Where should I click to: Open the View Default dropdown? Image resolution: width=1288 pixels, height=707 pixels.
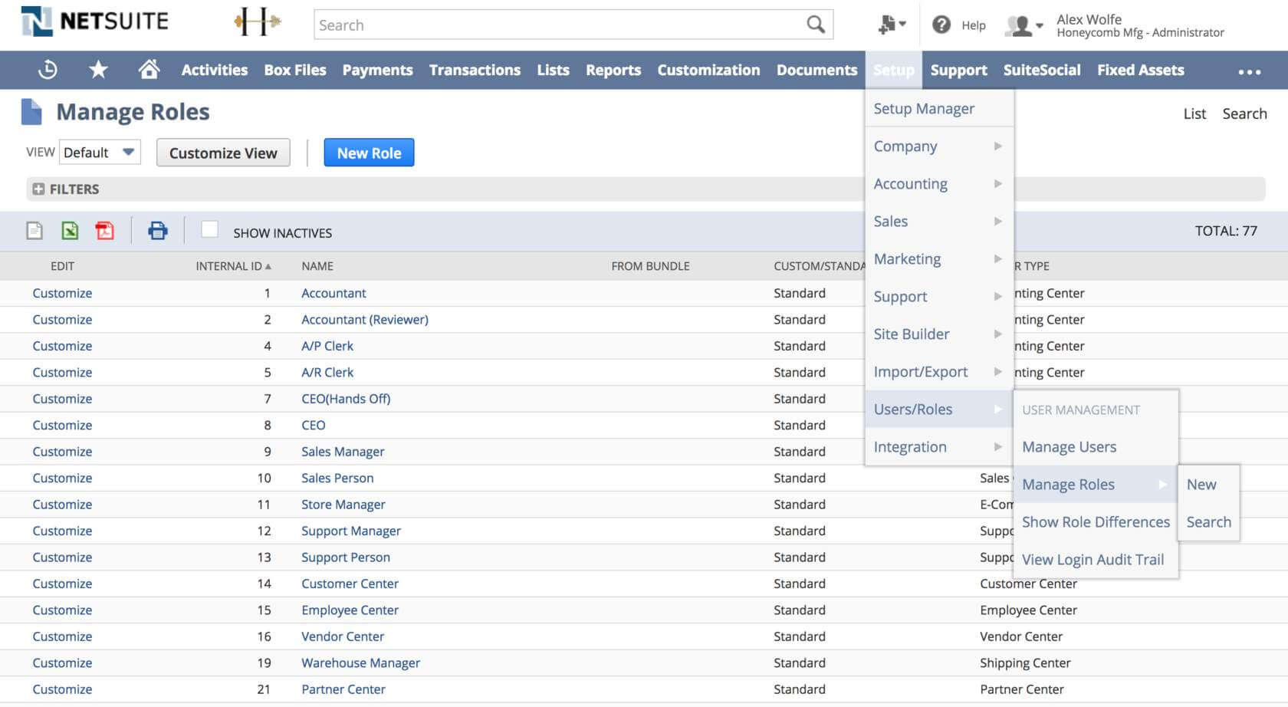click(100, 153)
